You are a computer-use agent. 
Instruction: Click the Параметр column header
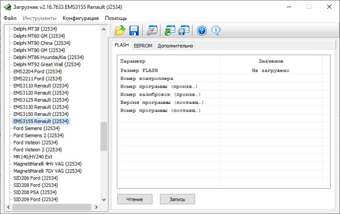tap(168, 61)
